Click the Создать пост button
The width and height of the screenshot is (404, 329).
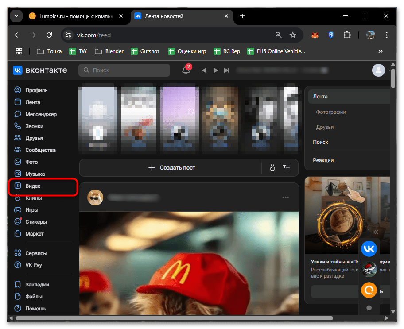[171, 168]
